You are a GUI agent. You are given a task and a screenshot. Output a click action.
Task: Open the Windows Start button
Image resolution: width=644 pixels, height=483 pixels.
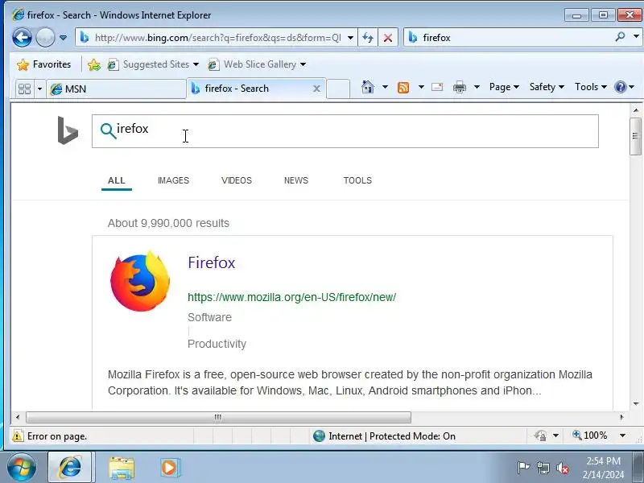22,468
